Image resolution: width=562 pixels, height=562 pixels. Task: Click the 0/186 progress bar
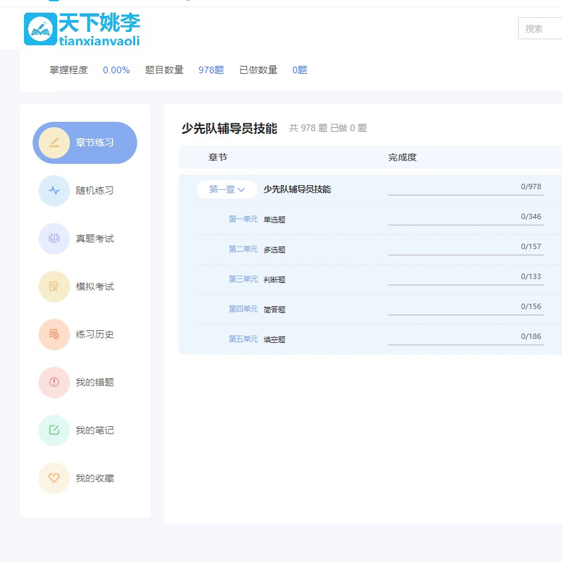(x=465, y=344)
